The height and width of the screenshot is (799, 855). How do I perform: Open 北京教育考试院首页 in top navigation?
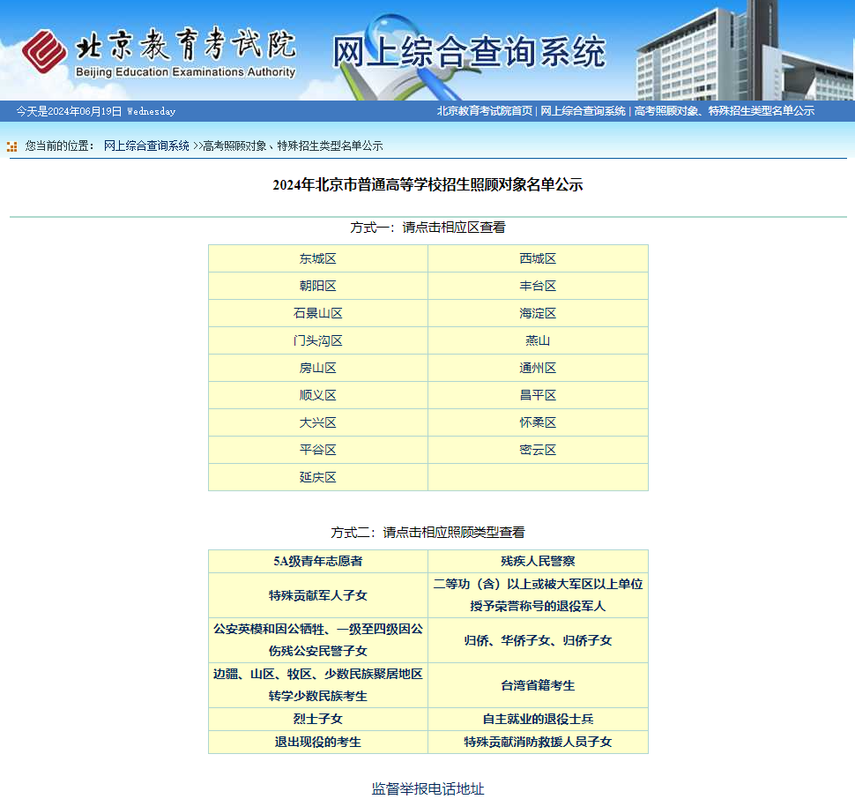click(484, 111)
